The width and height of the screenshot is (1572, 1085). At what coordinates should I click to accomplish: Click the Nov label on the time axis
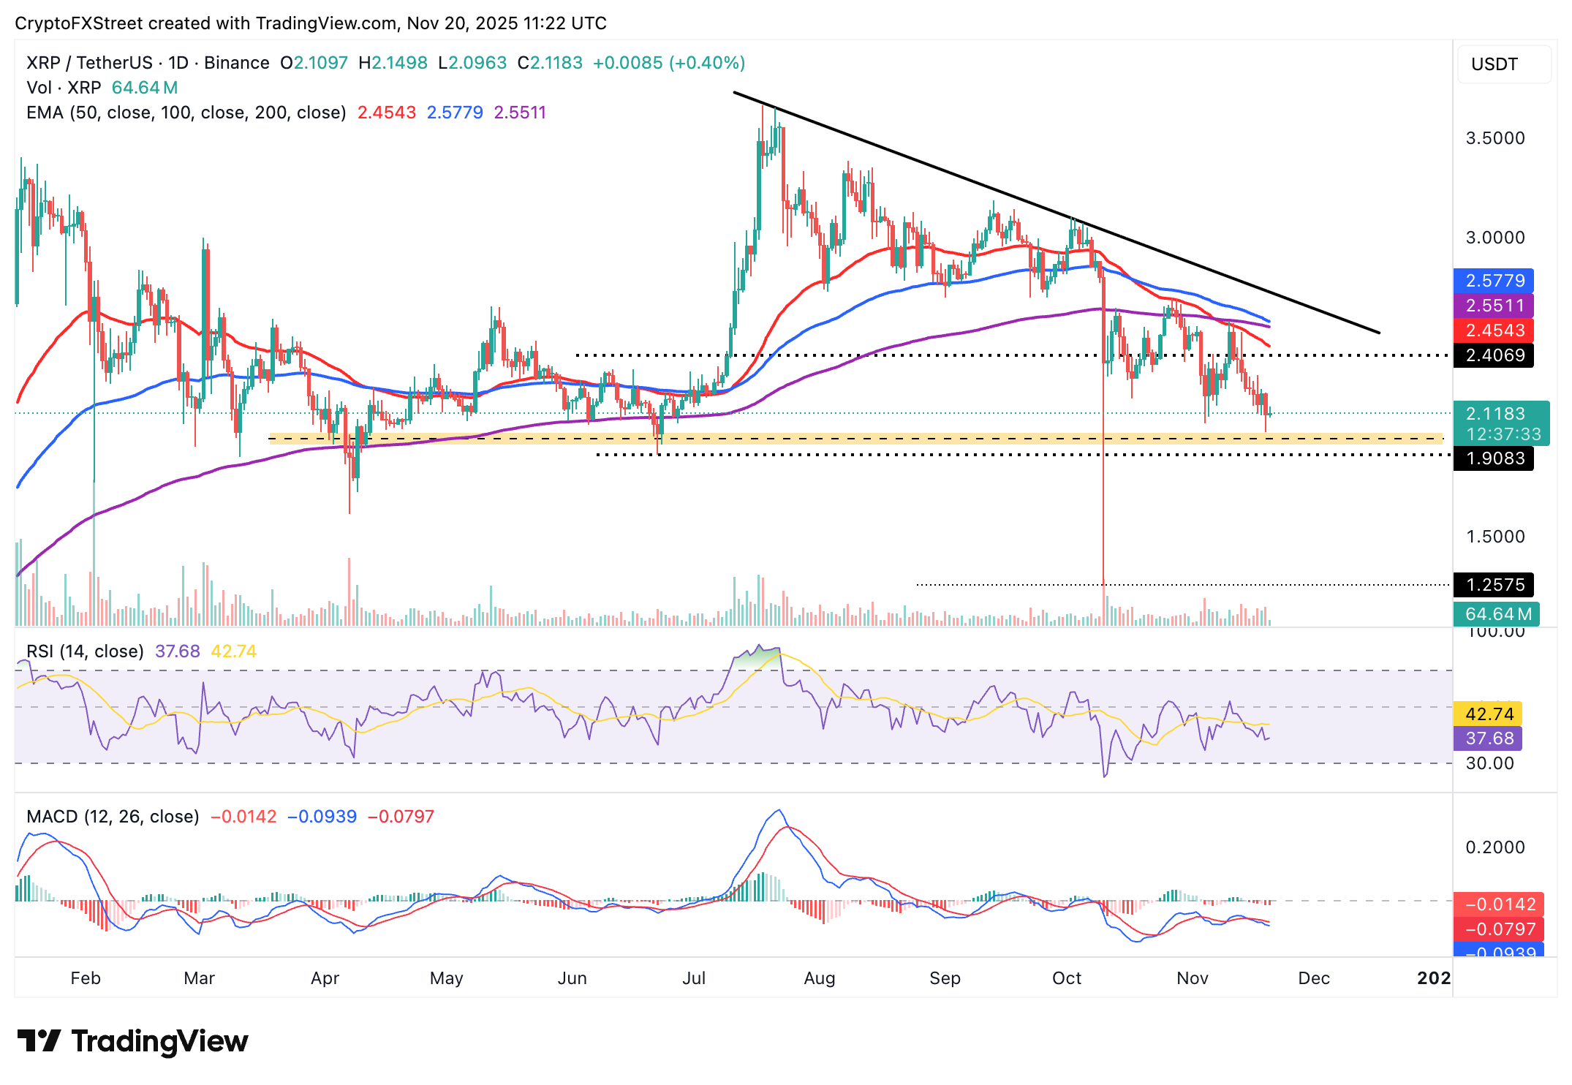click(1193, 978)
